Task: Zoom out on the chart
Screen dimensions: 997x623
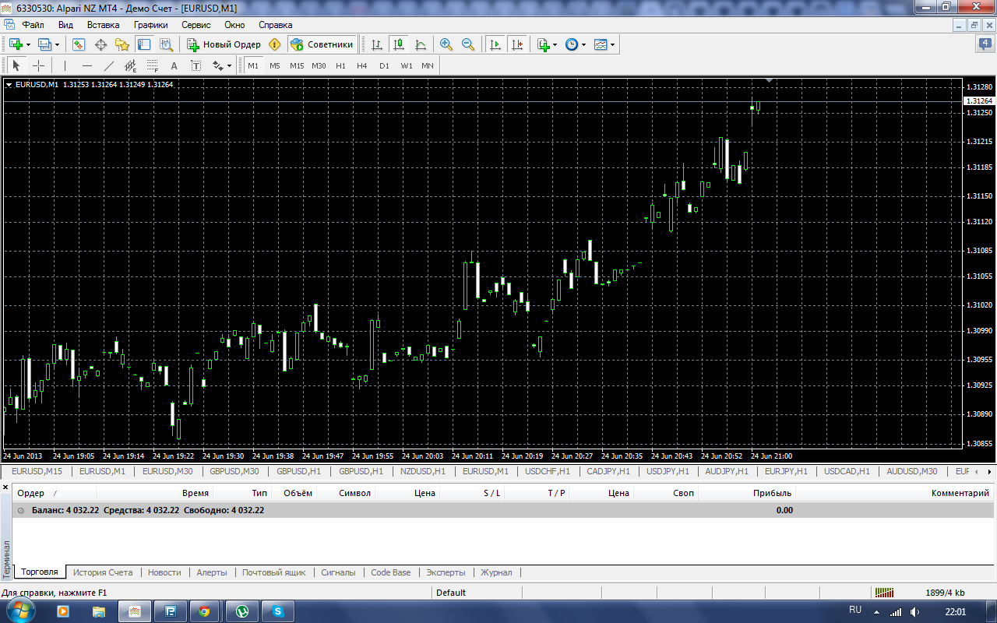Action: [468, 44]
